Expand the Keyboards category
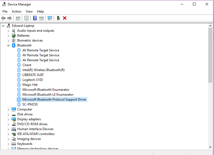The image size is (214, 155). point(8,144)
